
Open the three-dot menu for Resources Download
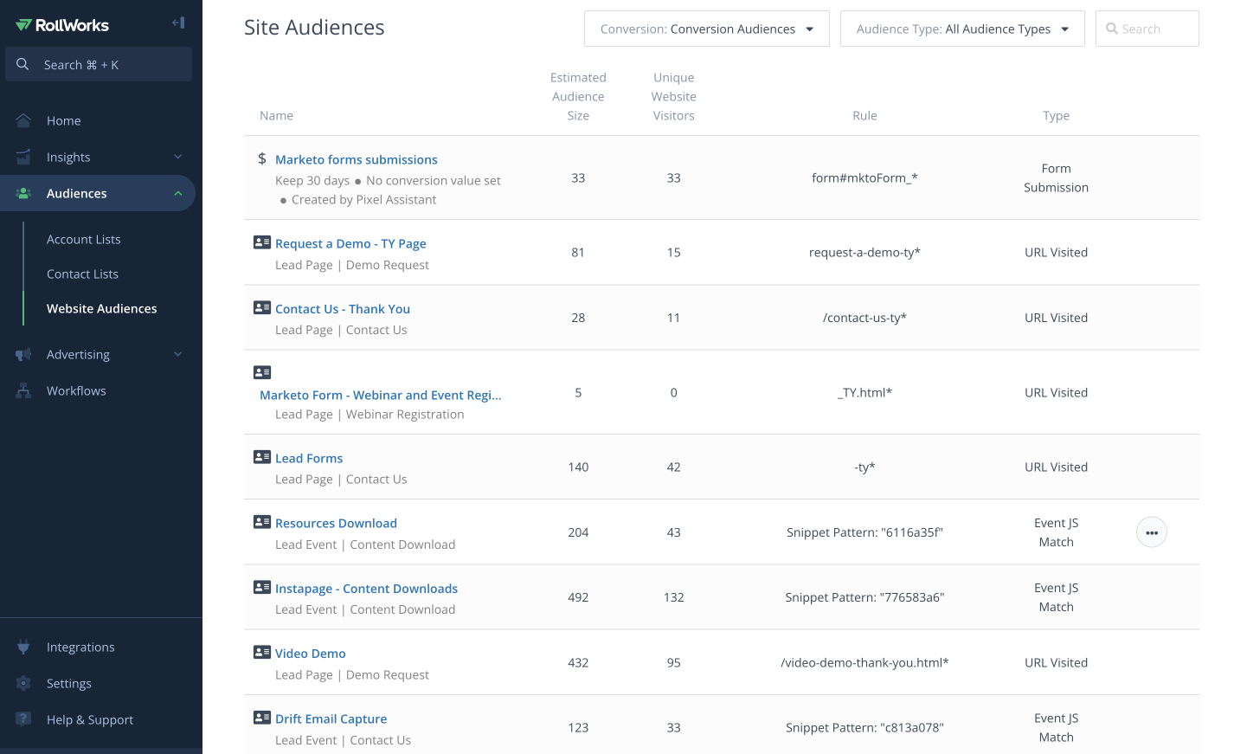pos(1152,532)
